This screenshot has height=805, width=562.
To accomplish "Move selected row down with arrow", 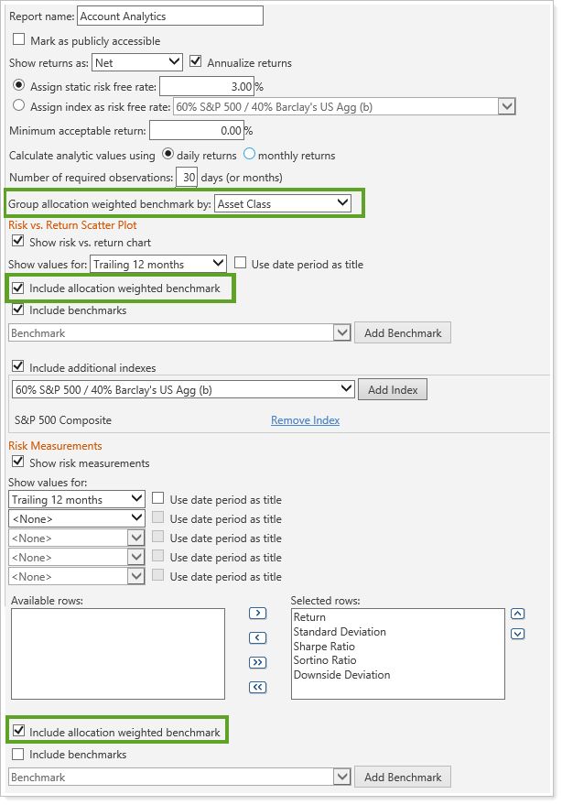I will tap(517, 633).
